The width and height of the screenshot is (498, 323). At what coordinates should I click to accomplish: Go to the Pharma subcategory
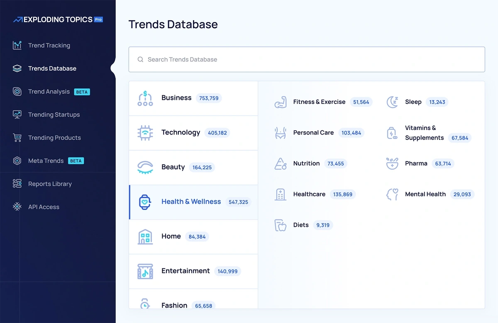(x=416, y=164)
